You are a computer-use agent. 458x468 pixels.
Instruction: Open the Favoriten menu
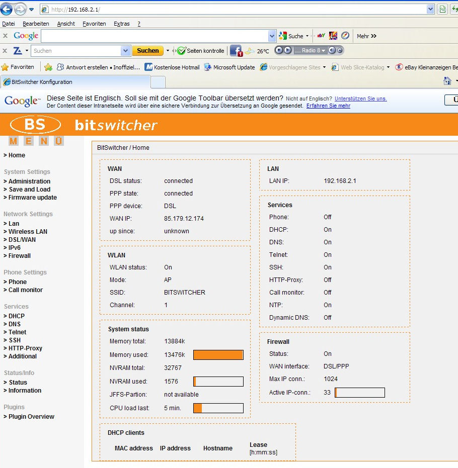[94, 24]
